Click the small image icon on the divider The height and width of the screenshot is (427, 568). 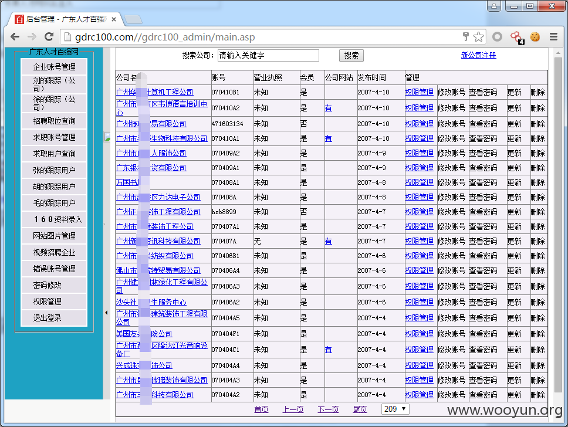tap(107, 137)
